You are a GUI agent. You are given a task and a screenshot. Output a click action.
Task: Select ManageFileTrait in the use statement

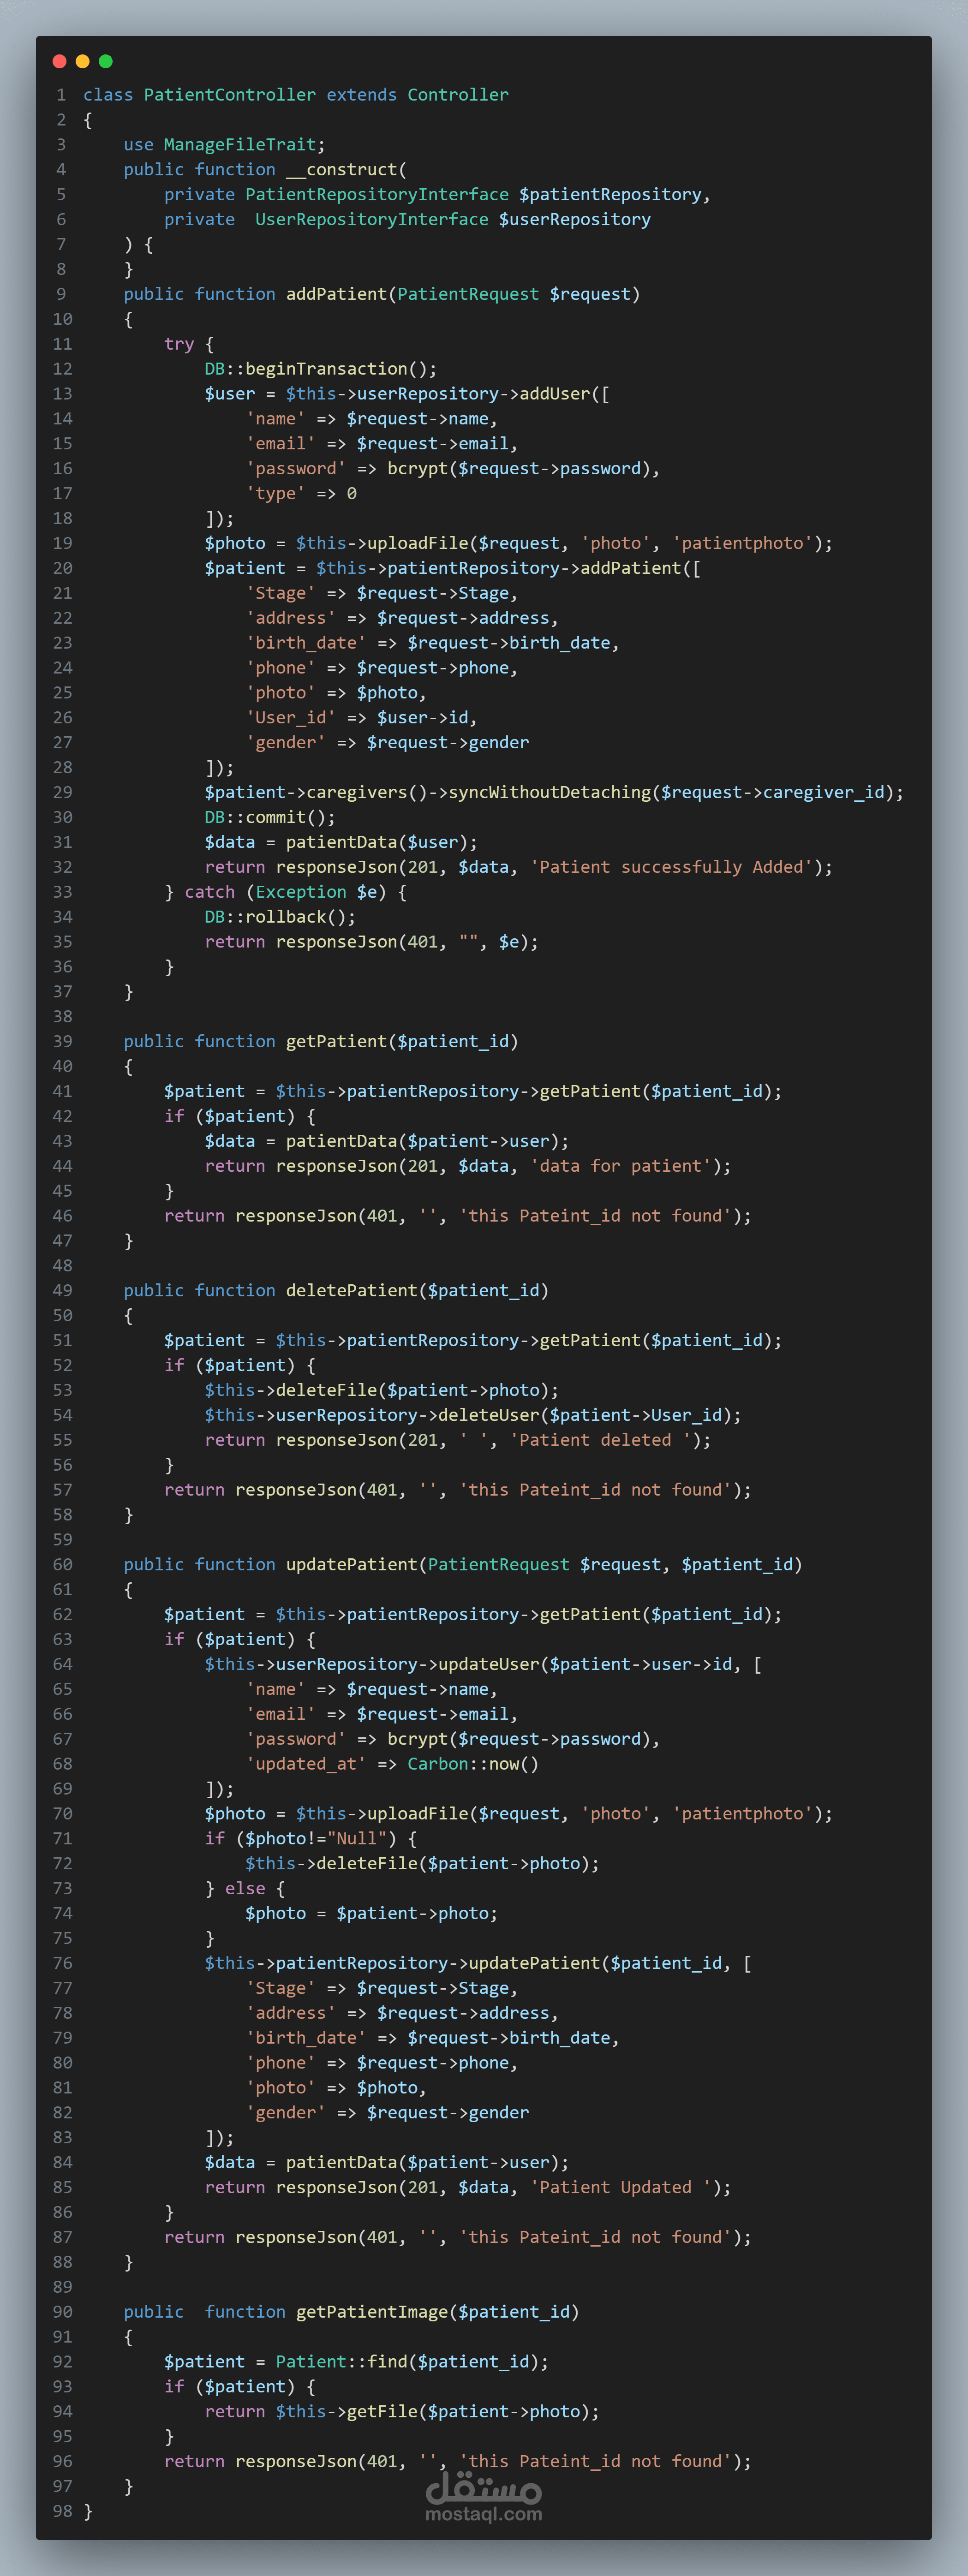(x=240, y=145)
